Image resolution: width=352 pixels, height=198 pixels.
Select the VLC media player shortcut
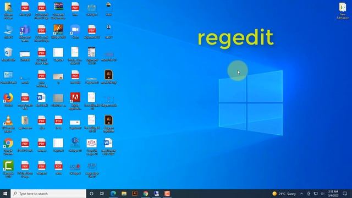click(8, 124)
